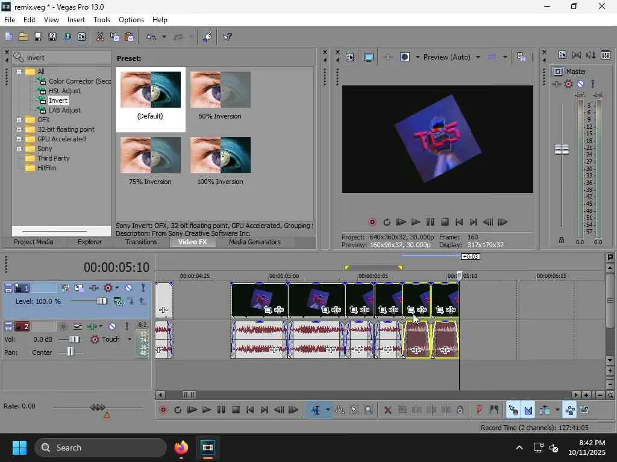Switch to the Transitions tab
This screenshot has height=462, width=617.
tap(141, 242)
